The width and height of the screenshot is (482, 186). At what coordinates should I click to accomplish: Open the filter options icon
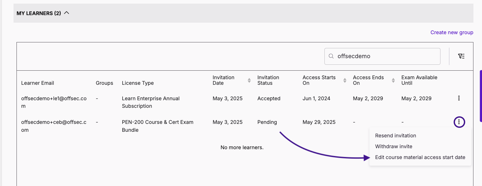point(461,56)
